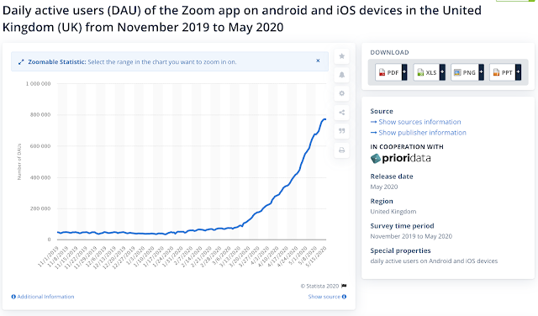This screenshot has height=316, width=538.
Task: Download data as XLS
Action: tap(427, 72)
